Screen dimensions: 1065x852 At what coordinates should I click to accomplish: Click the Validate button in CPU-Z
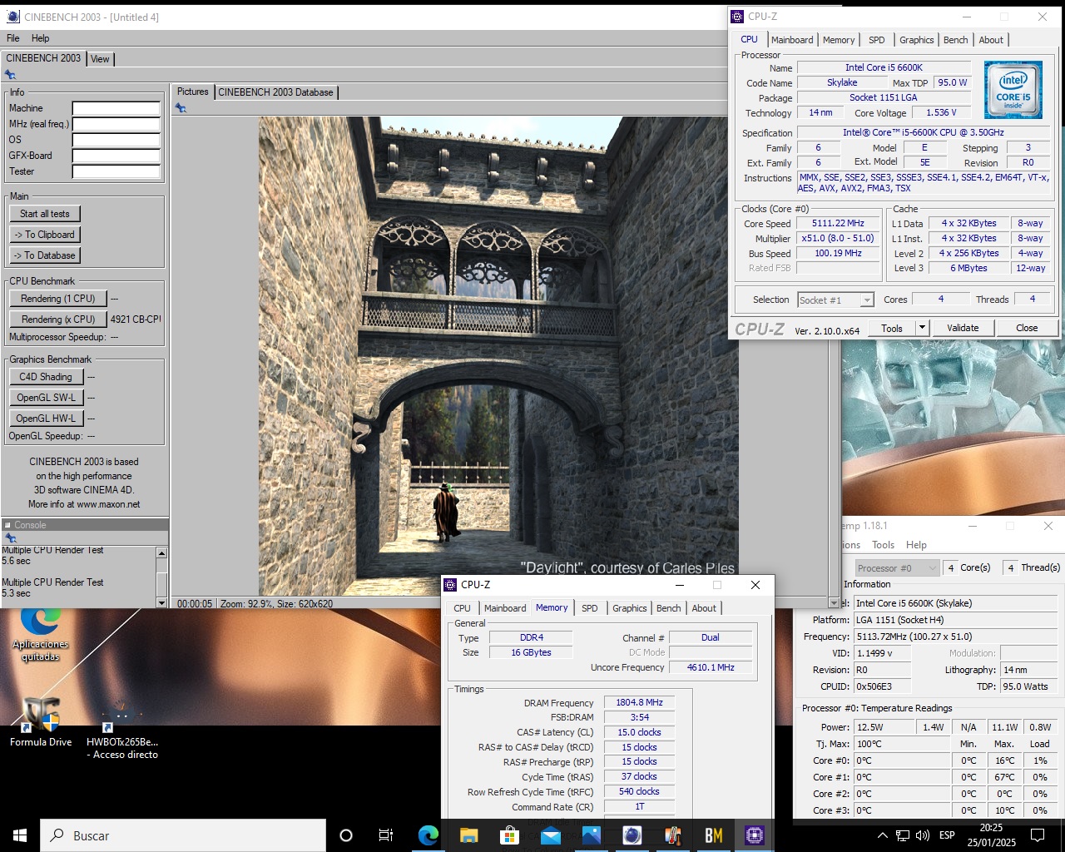pyautogui.click(x=963, y=328)
